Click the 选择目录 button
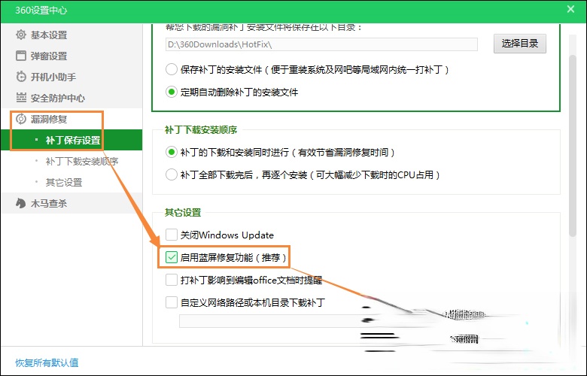 pos(519,44)
